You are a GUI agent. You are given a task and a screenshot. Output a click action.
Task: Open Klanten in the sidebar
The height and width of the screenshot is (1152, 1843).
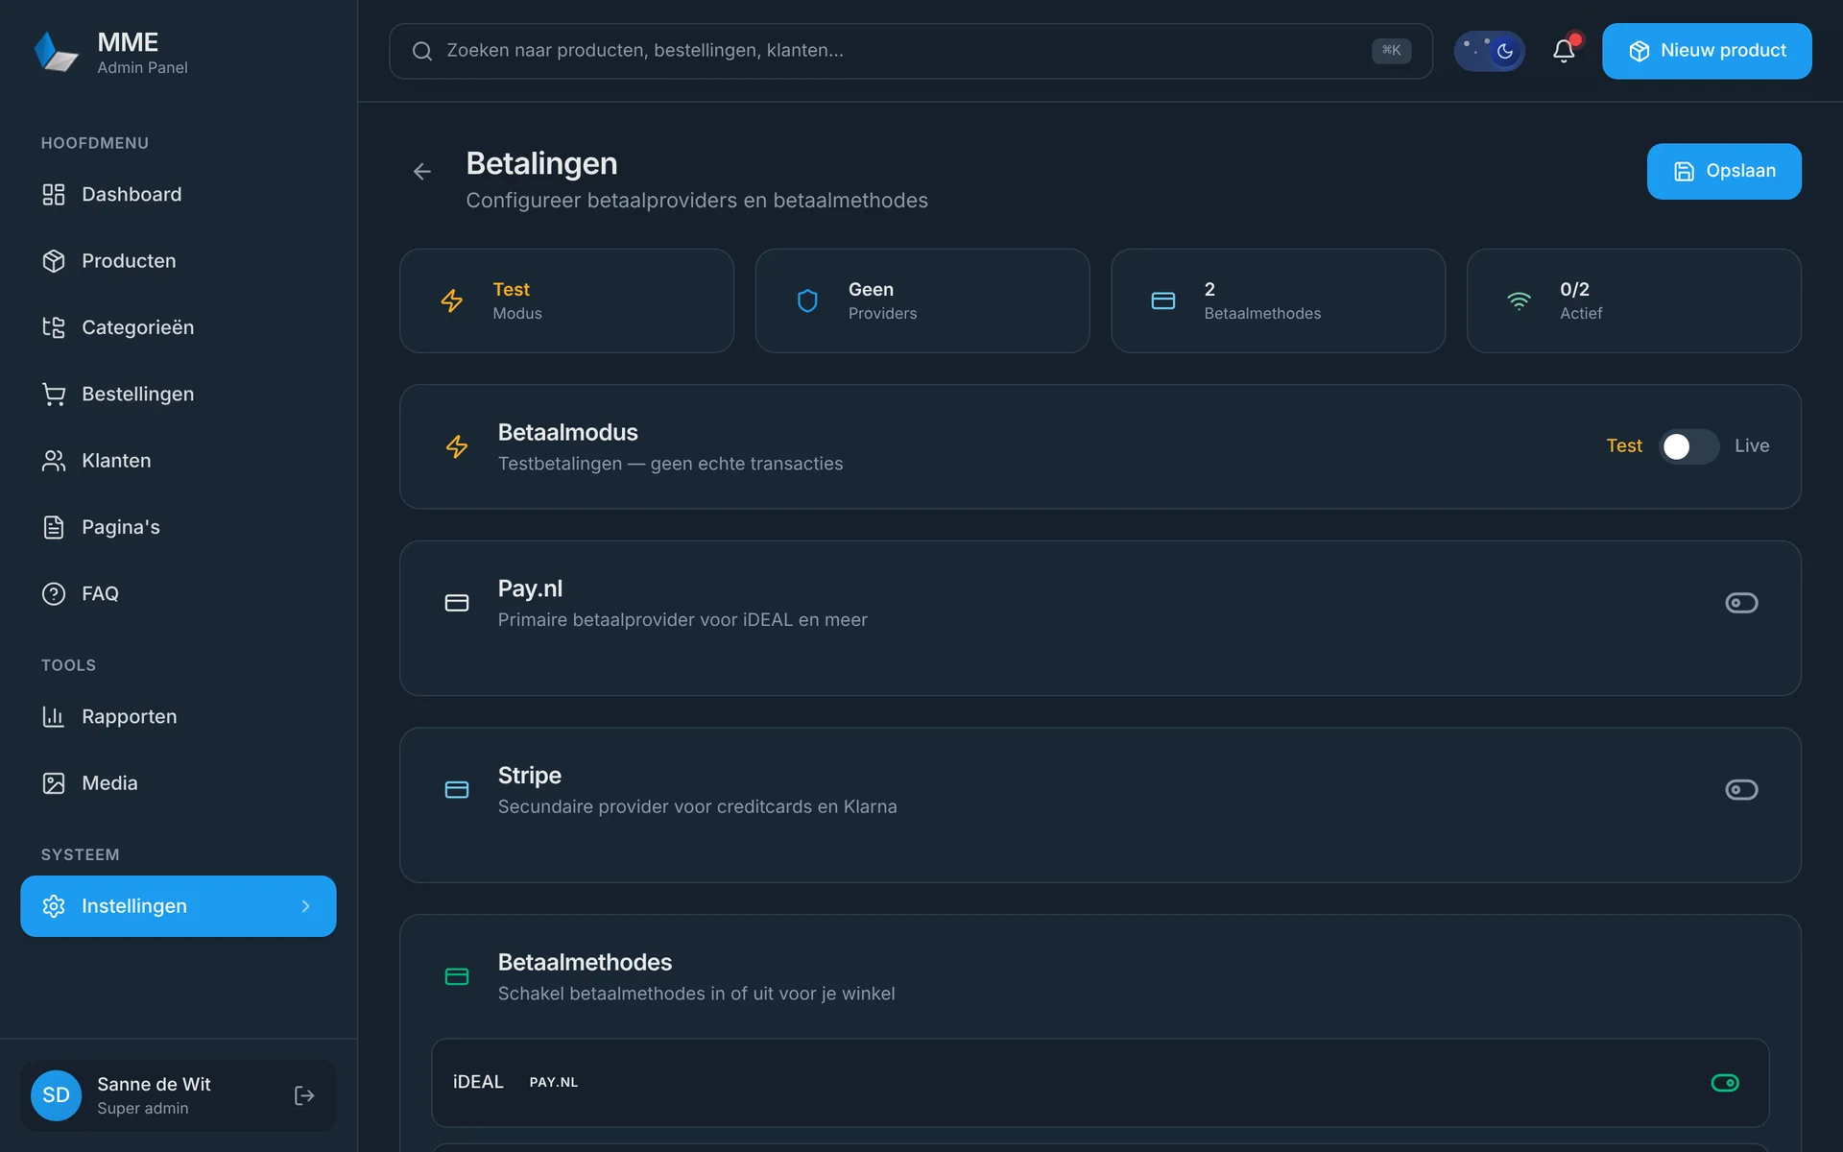pos(179,461)
